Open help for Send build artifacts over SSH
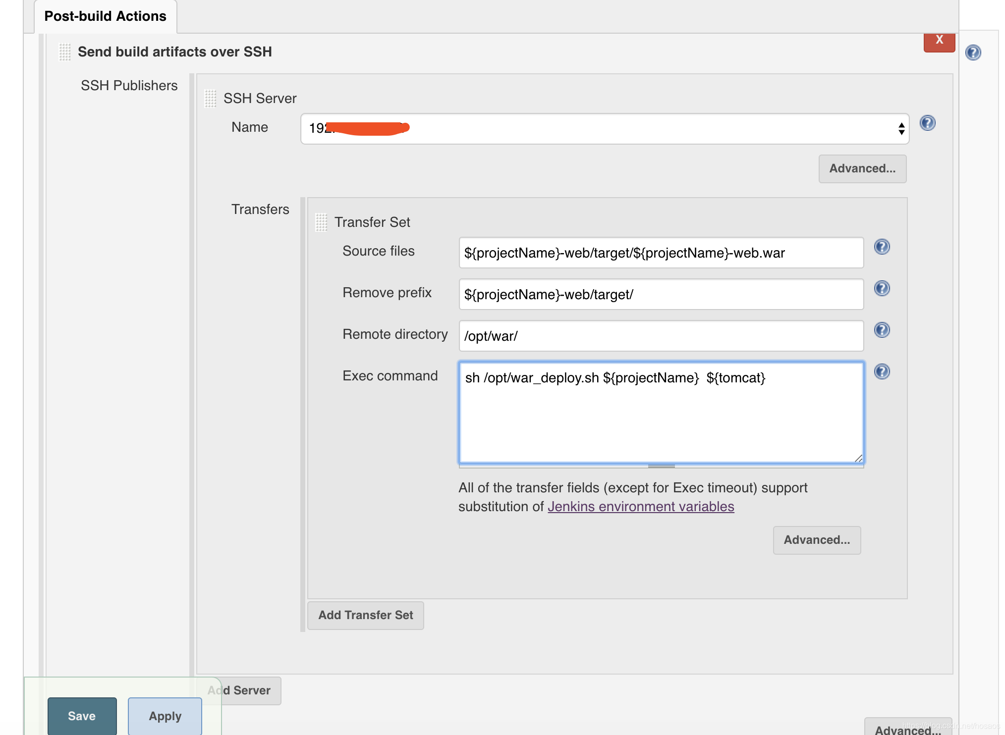The image size is (1005, 735). [973, 52]
